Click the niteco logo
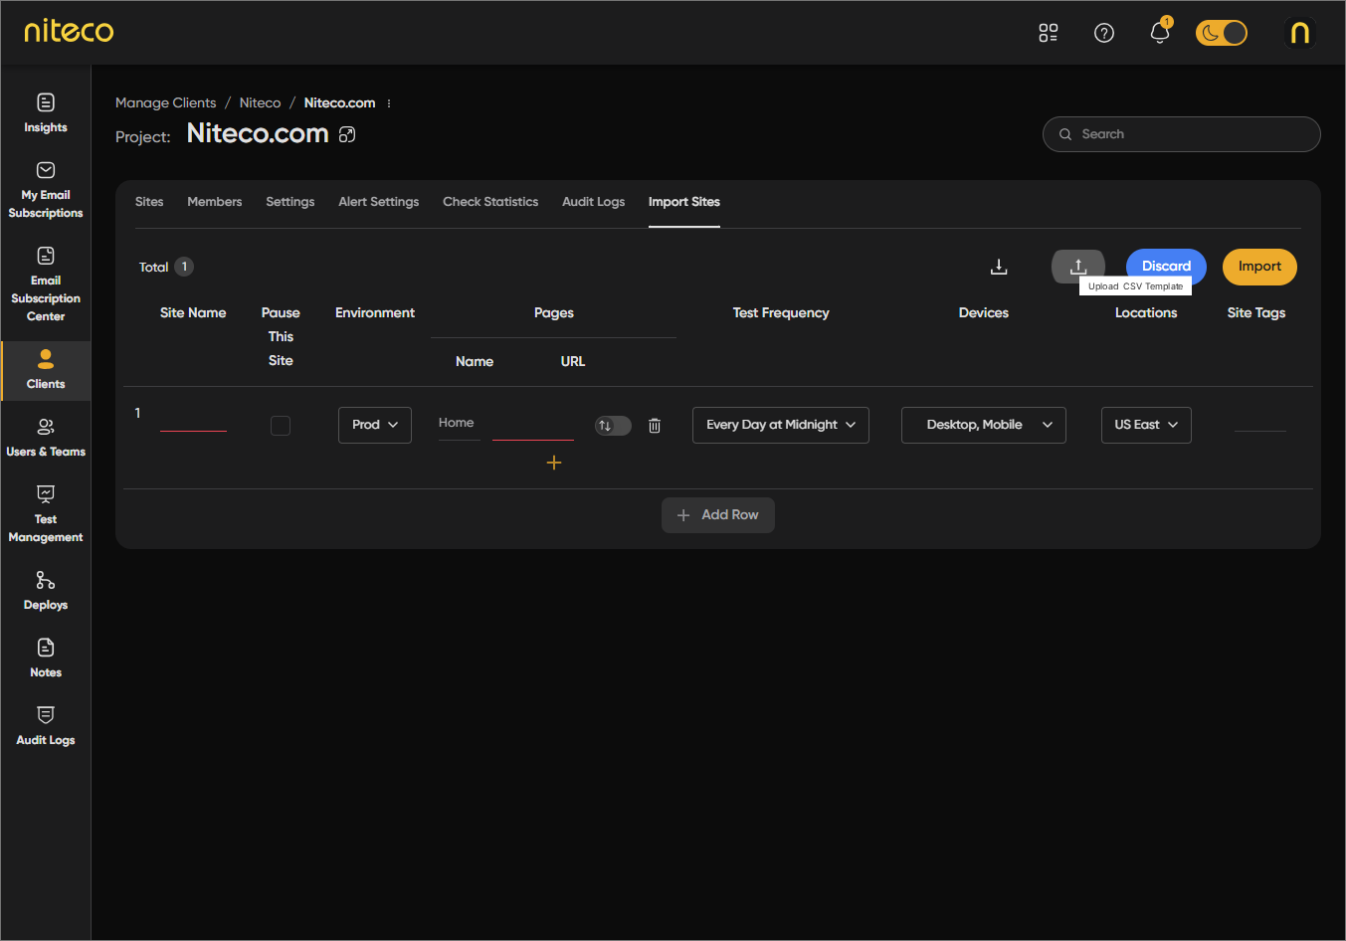This screenshot has width=1346, height=941. (x=69, y=31)
